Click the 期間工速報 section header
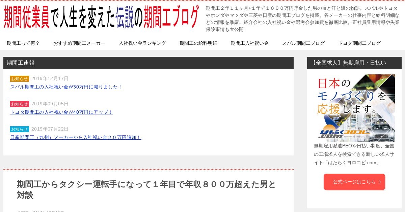This screenshot has width=405, height=212. click(x=148, y=63)
